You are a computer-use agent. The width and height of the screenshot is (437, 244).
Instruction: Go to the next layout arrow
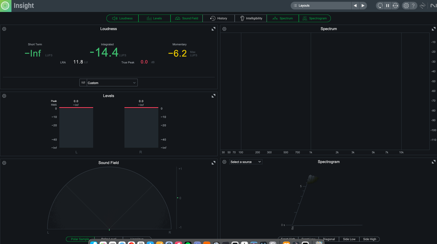tap(363, 6)
